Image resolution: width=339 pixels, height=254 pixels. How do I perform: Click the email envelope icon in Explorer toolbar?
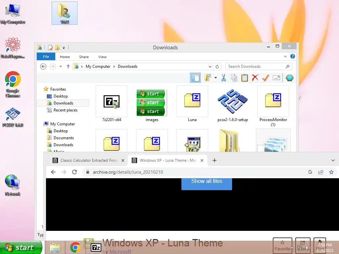point(276,78)
